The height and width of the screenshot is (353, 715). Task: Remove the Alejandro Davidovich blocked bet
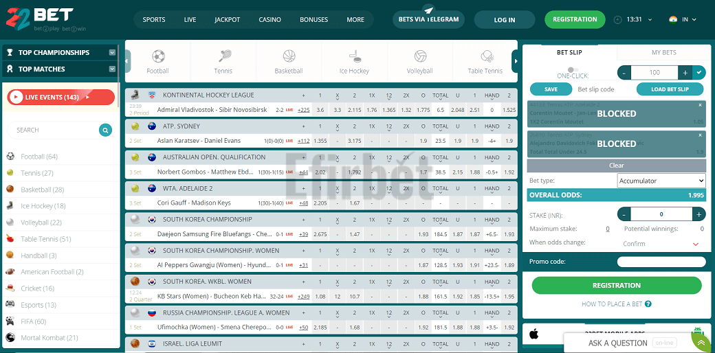point(701,135)
